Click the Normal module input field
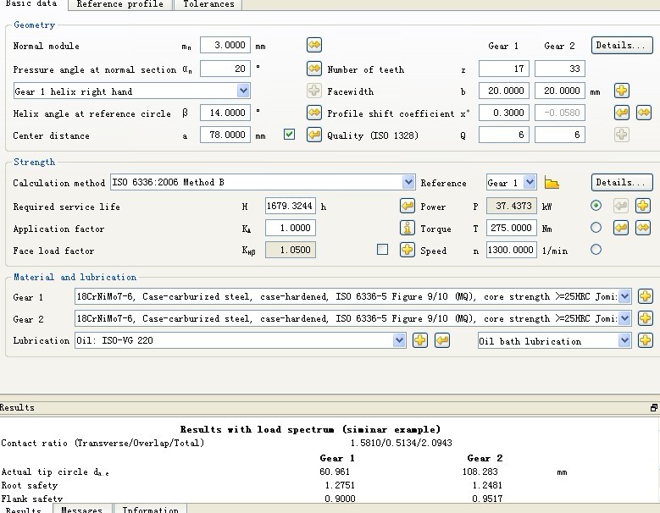660x513 pixels. 225,45
